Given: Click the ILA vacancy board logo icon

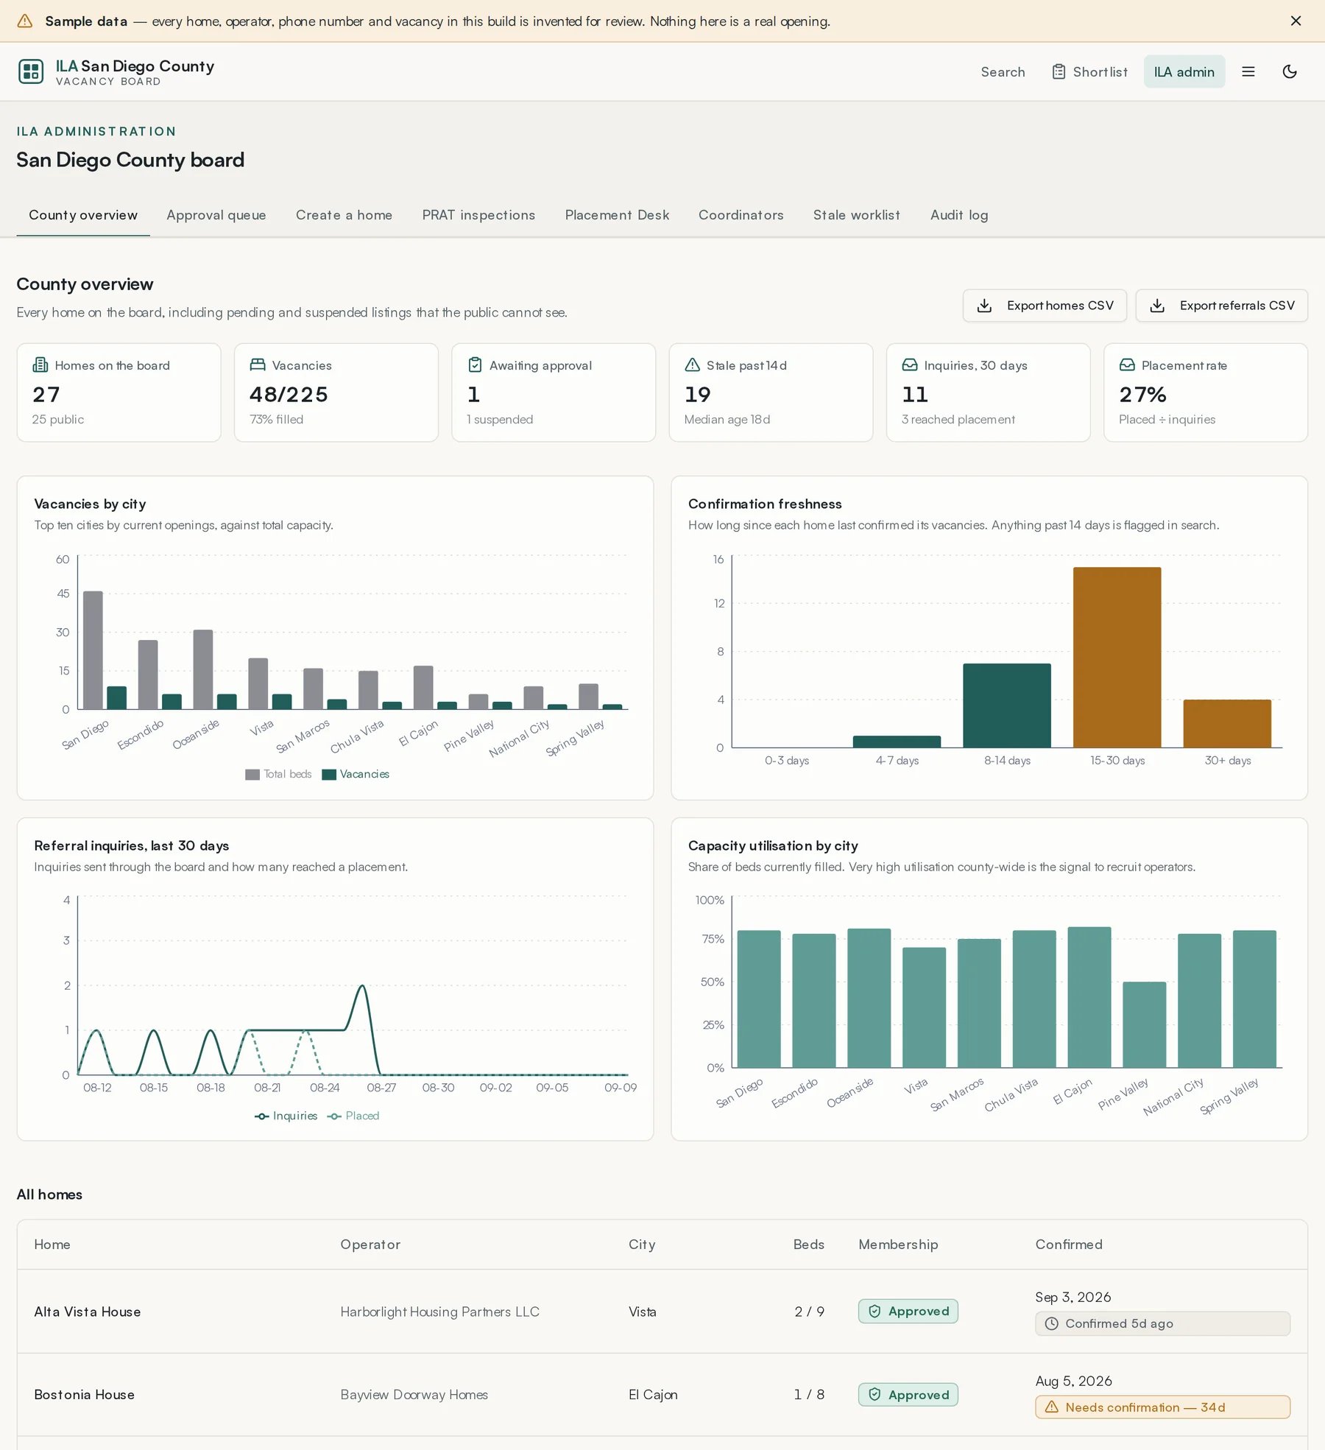Looking at the screenshot, I should pos(31,71).
